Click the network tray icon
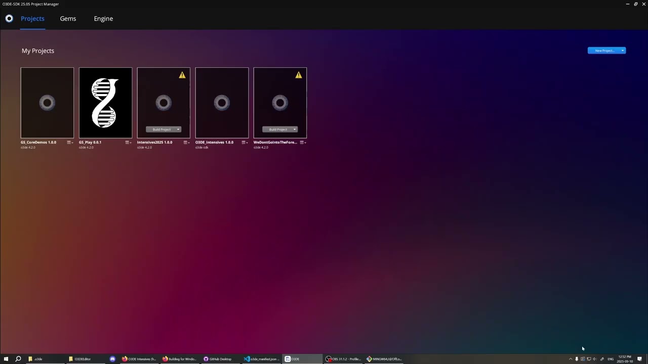 (x=589, y=359)
